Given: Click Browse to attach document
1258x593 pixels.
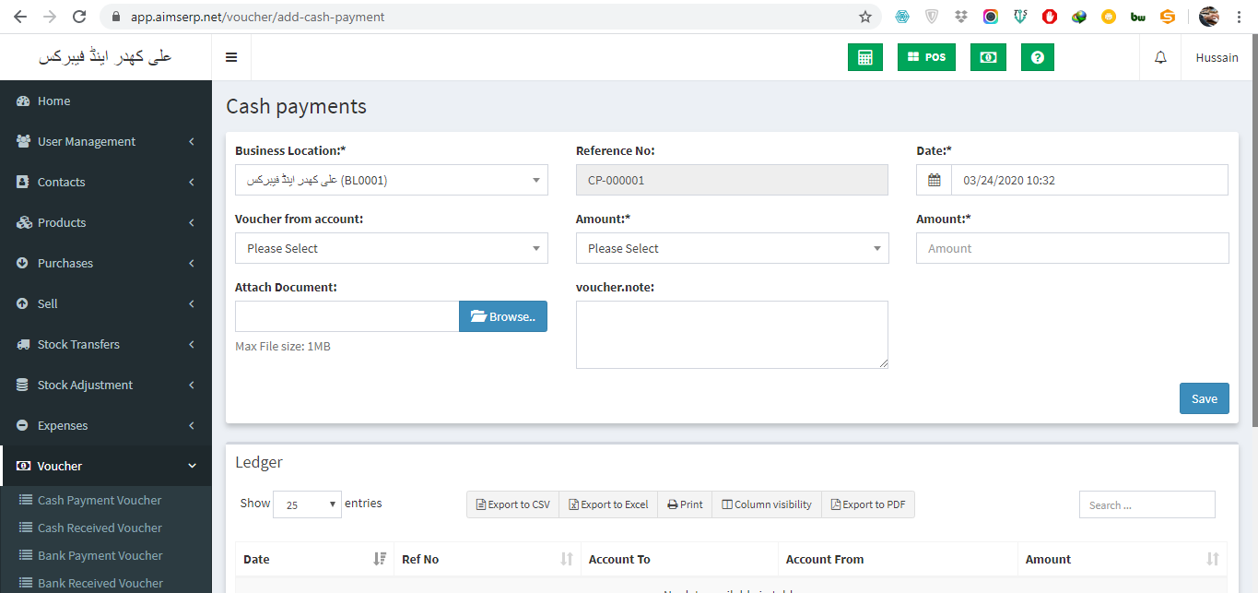Looking at the screenshot, I should [x=503, y=316].
